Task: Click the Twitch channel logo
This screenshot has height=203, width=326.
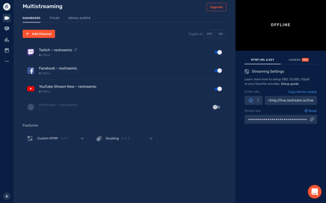Action: coord(31,52)
